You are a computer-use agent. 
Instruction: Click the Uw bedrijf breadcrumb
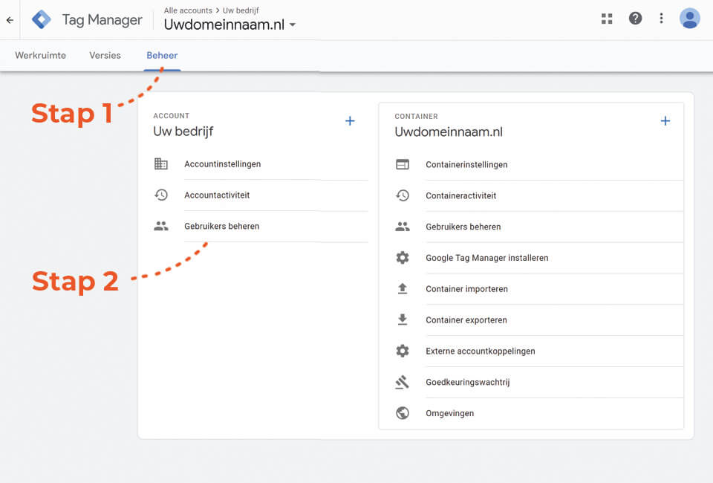point(241,10)
